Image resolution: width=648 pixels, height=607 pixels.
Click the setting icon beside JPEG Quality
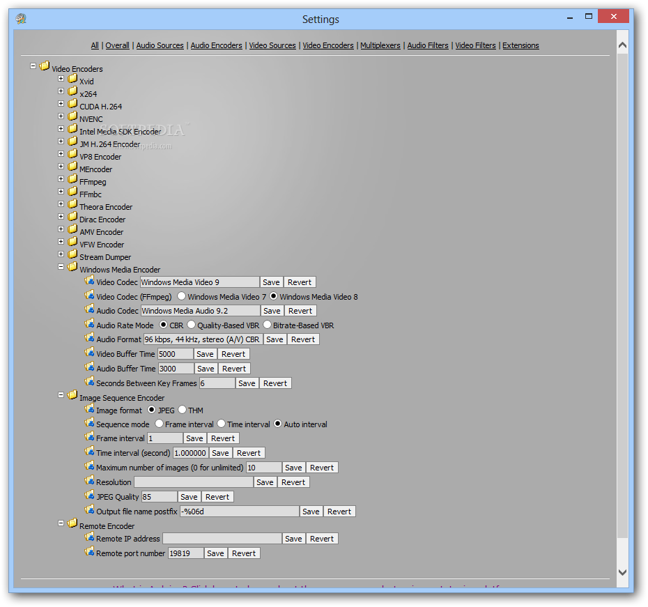tap(89, 495)
